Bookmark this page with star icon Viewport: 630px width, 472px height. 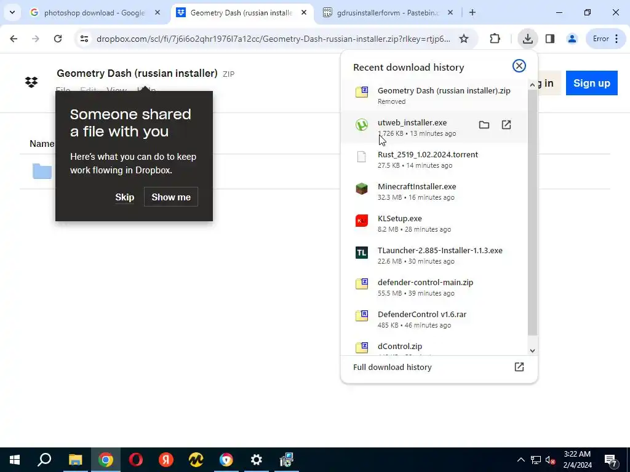[x=464, y=39]
